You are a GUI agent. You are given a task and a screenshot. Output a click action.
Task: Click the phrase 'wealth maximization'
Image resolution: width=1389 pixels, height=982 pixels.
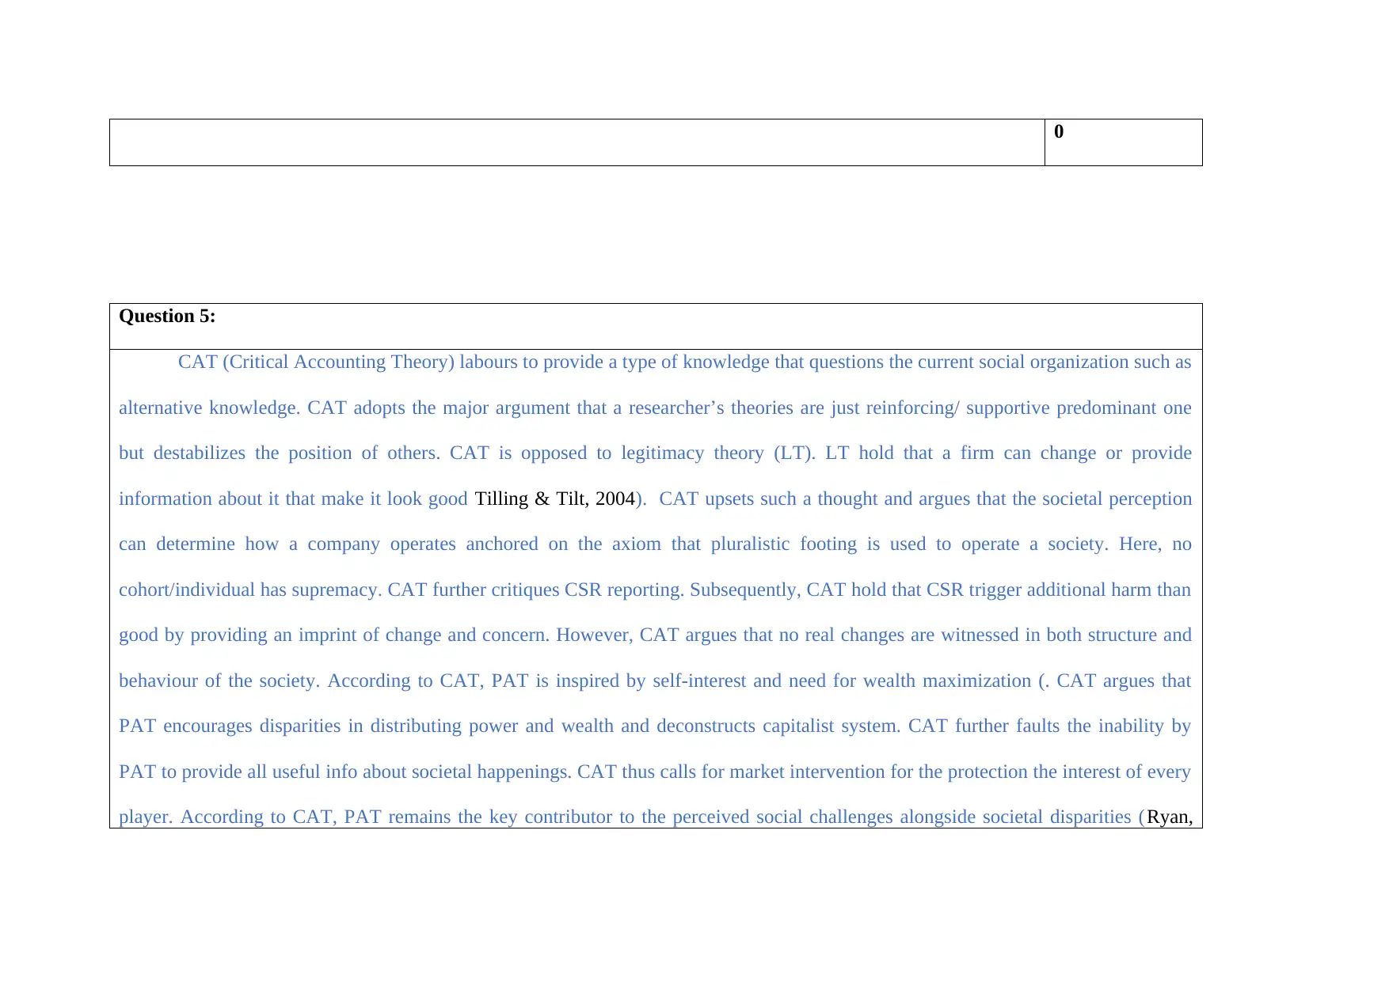pos(947,681)
